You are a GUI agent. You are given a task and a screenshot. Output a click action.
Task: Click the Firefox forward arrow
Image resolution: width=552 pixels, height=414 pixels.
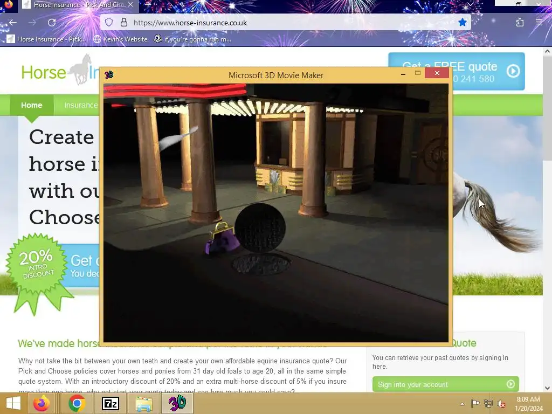(32, 23)
